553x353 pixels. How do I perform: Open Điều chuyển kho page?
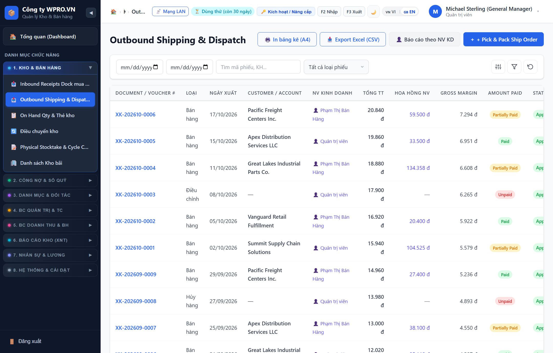click(x=50, y=131)
